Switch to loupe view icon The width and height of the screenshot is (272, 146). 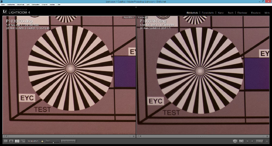[x=11, y=141]
